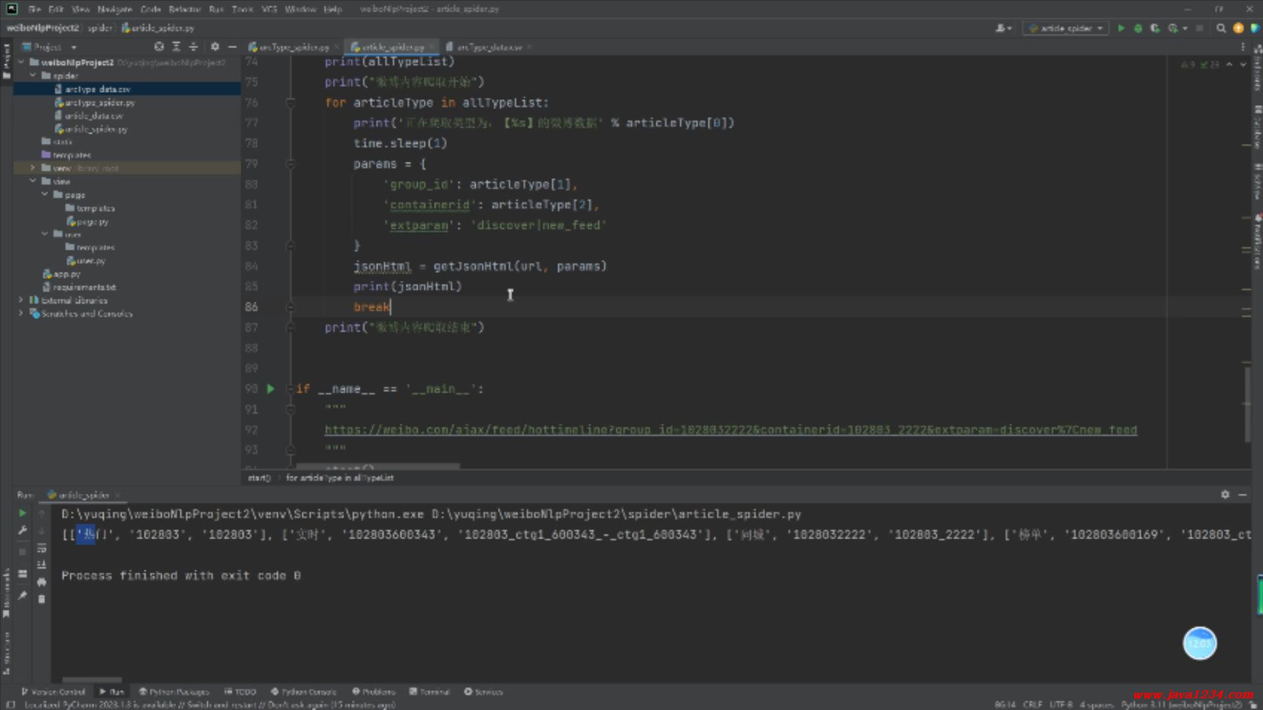Viewport: 1263px width, 710px height.
Task: Toggle soft-wrap in the Run console
Action: [x=41, y=548]
